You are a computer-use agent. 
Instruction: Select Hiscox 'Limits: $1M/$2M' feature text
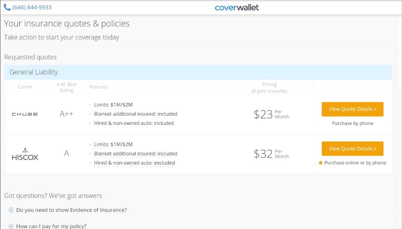(113, 145)
